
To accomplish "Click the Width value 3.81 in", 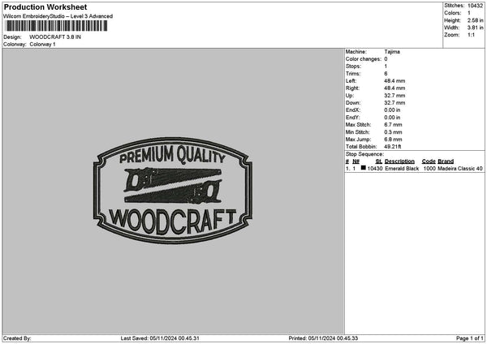I will tap(475, 28).
